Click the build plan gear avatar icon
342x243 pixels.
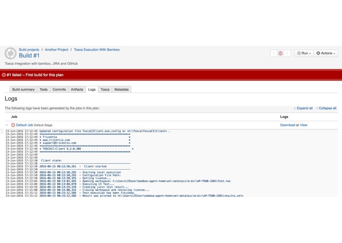click(10, 53)
